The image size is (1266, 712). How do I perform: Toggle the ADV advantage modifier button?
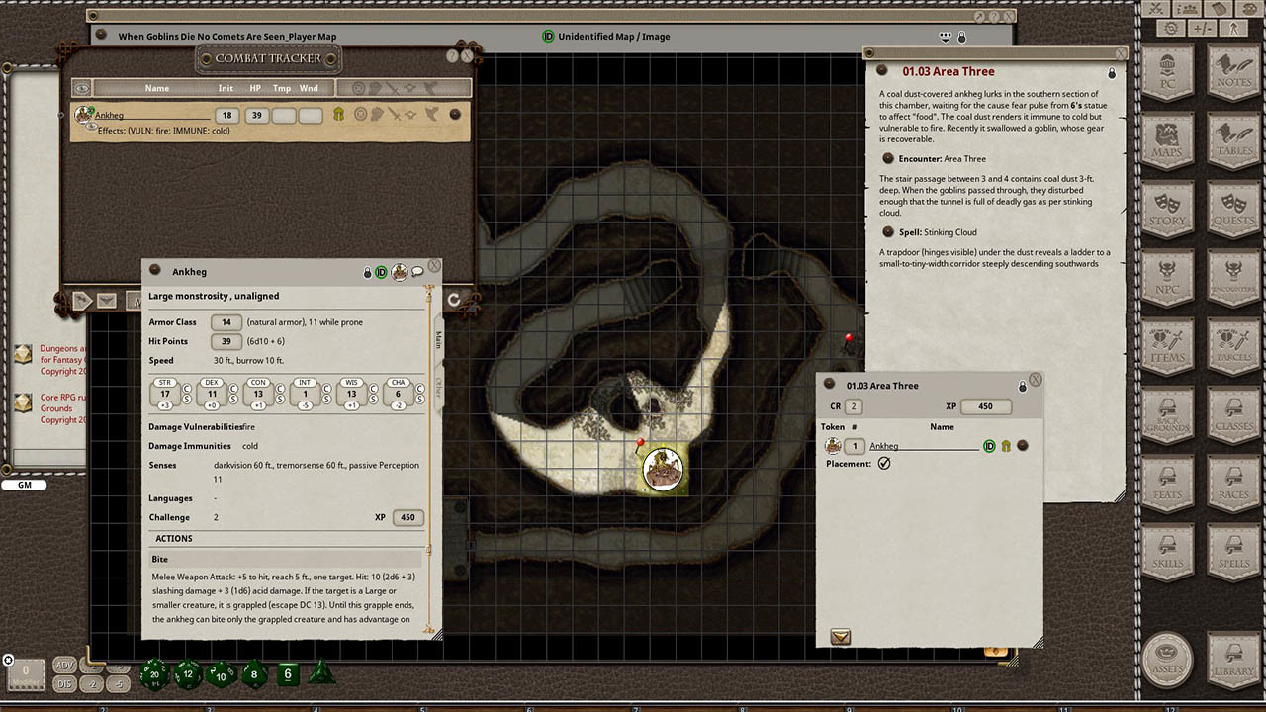tap(64, 665)
